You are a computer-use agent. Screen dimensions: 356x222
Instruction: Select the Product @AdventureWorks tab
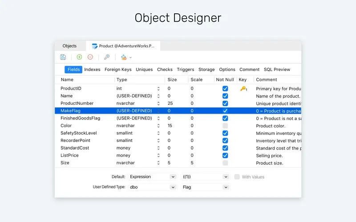pyautogui.click(x=123, y=46)
